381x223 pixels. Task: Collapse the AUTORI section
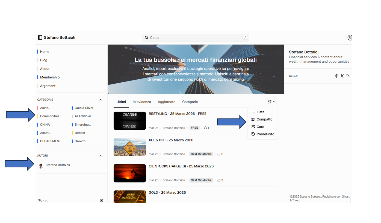coord(101,156)
